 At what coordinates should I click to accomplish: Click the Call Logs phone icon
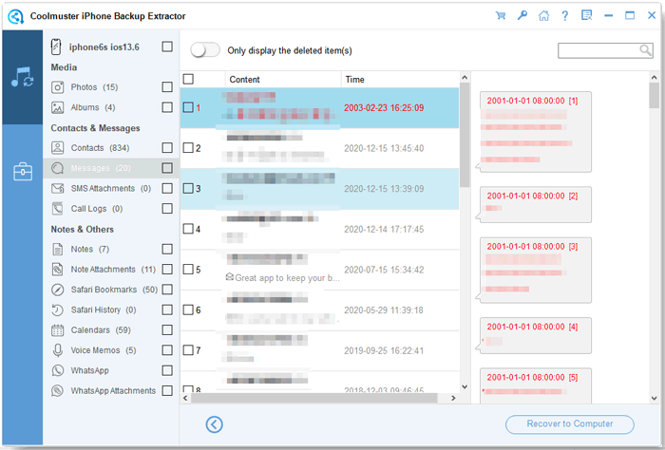(57, 209)
